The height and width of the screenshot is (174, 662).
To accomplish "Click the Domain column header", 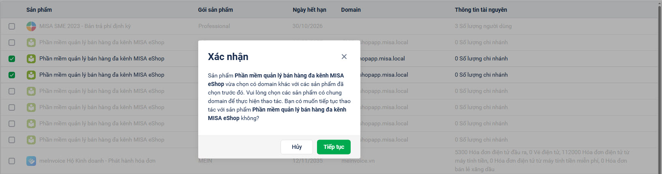I will click(351, 10).
